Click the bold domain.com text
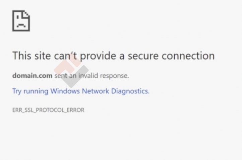242x160 pixels. [x=32, y=76]
